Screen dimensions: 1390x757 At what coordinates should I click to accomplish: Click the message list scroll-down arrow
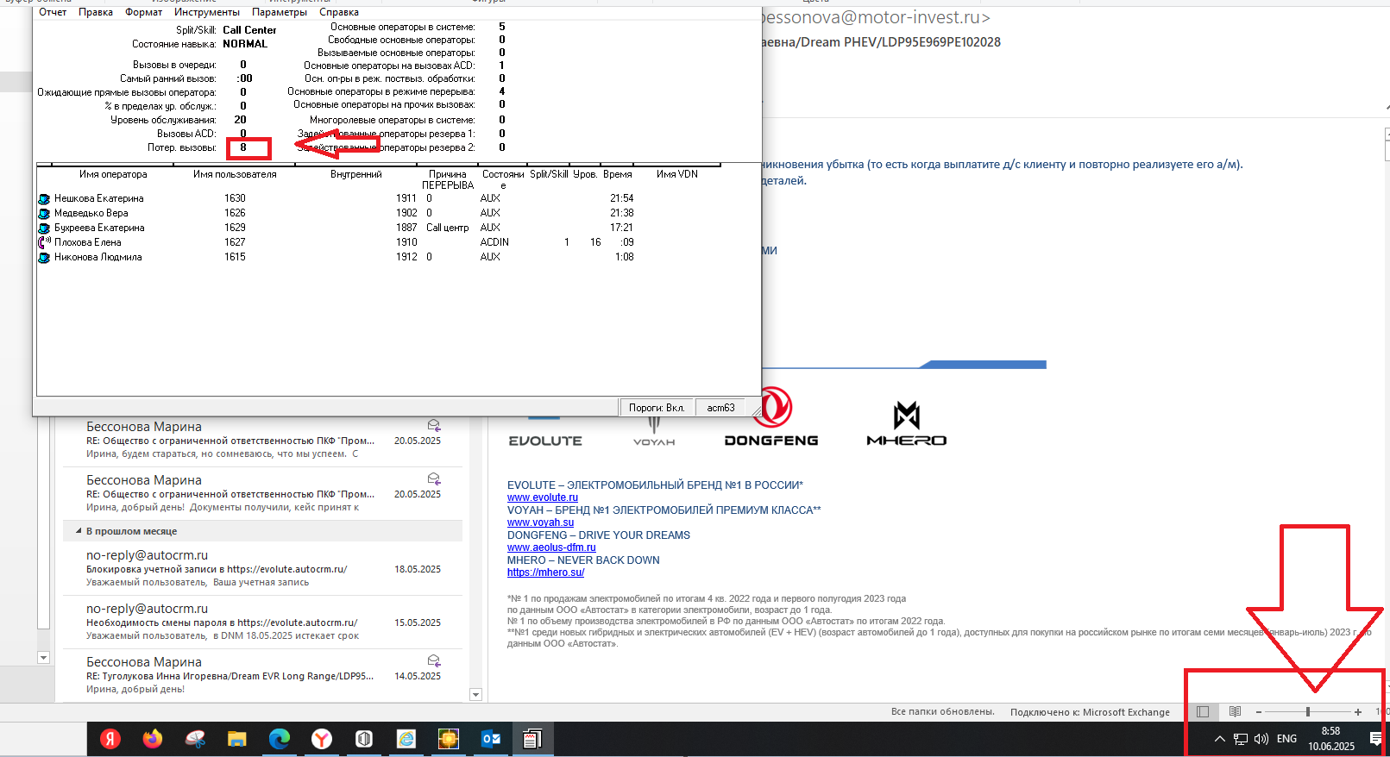click(475, 694)
